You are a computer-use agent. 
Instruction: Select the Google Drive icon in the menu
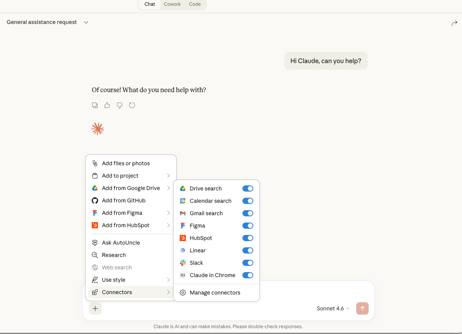coord(94,188)
